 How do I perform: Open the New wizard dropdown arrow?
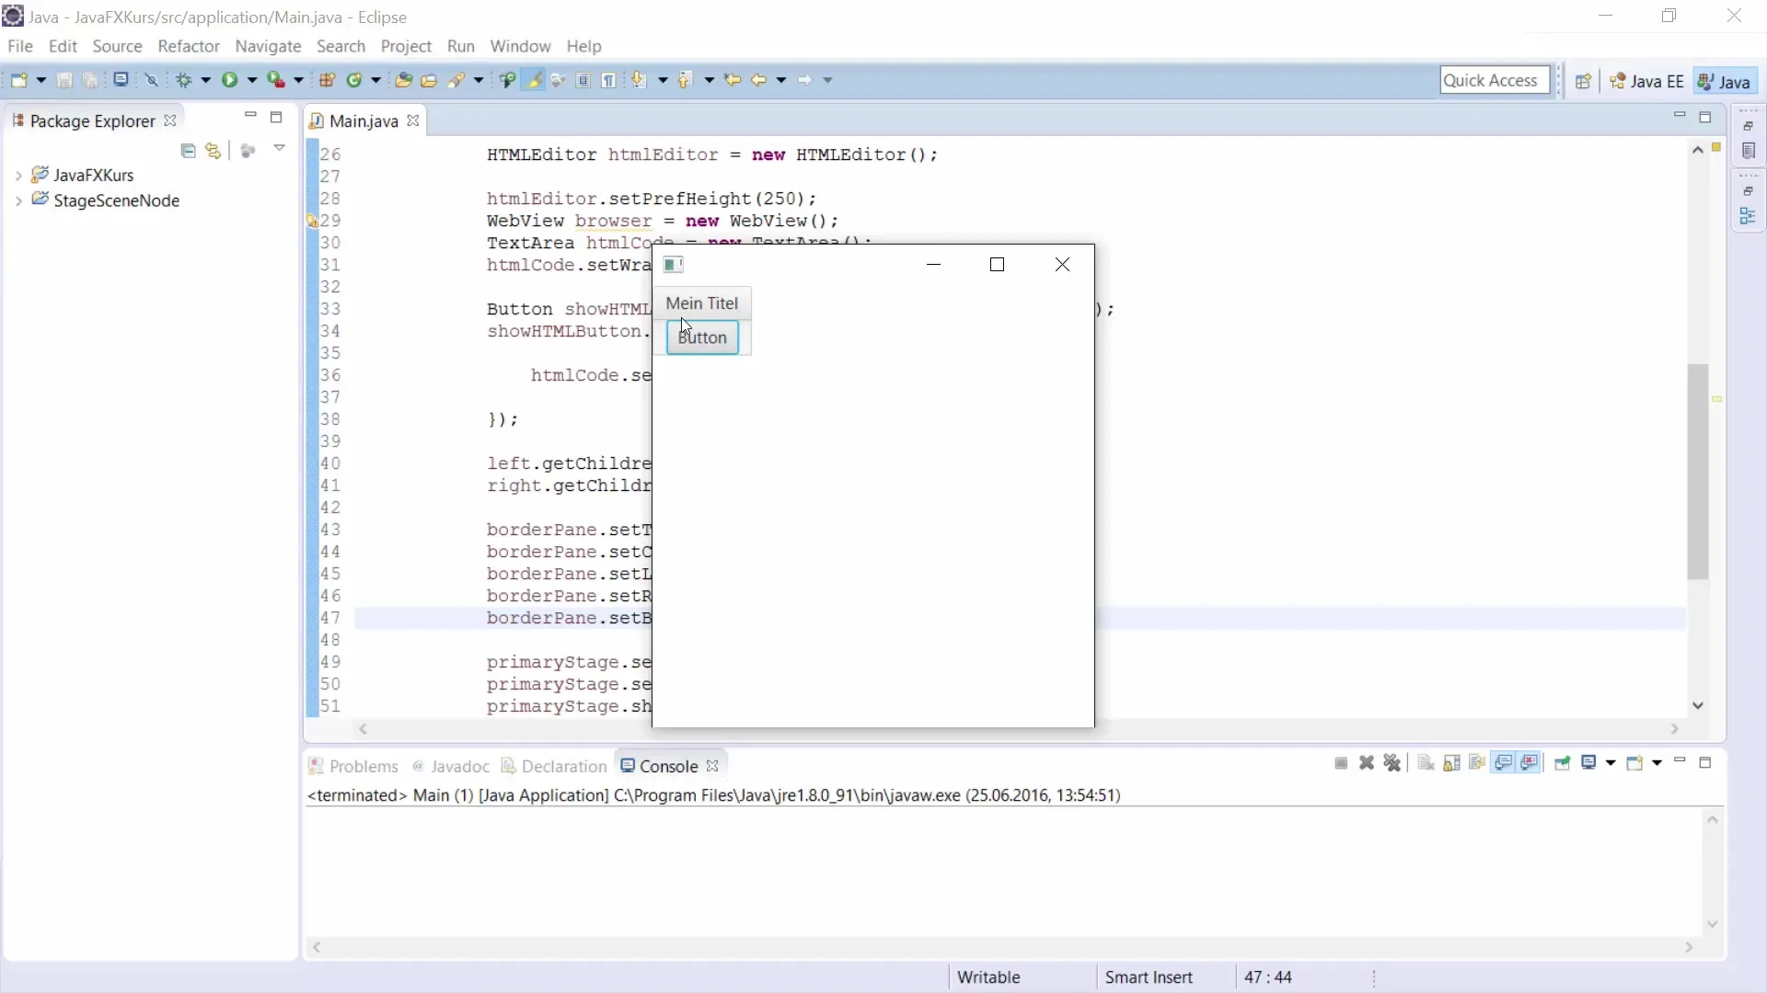[40, 80]
